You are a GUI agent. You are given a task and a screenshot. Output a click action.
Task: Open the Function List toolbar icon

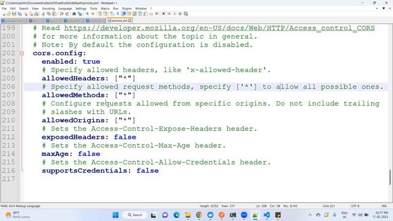click(x=146, y=14)
